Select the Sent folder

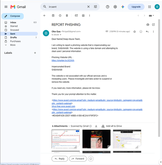(x=19, y=34)
